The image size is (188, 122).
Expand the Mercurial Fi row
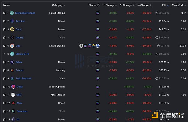tap(4, 54)
